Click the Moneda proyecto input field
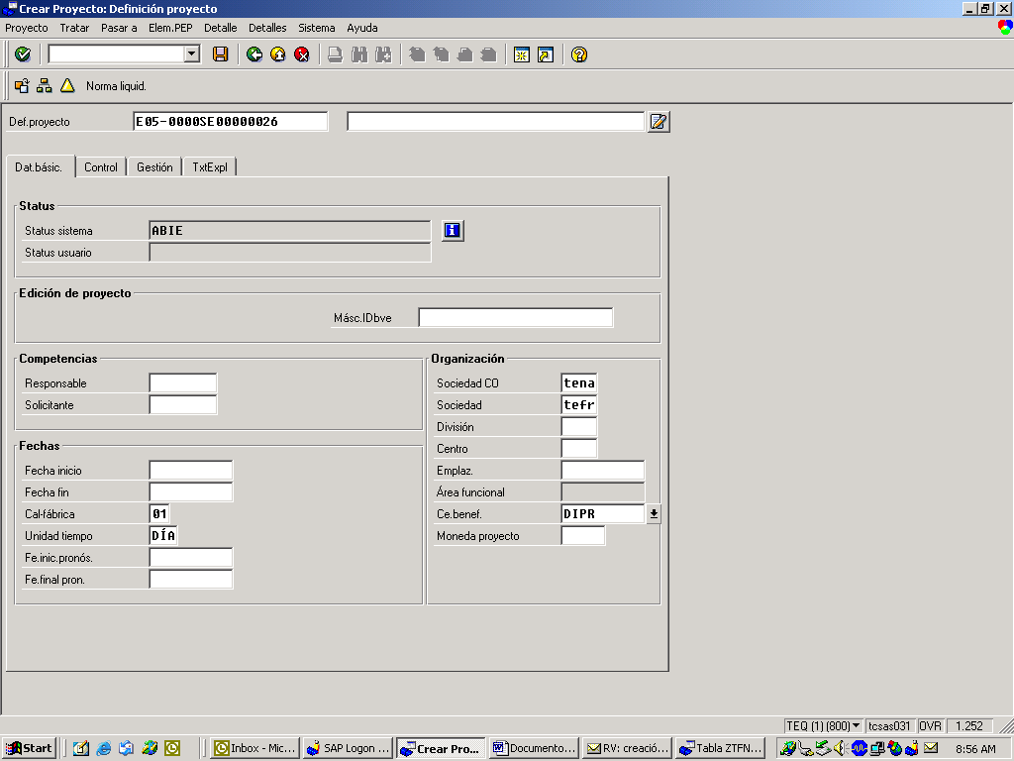This screenshot has width=1014, height=761. coord(583,536)
